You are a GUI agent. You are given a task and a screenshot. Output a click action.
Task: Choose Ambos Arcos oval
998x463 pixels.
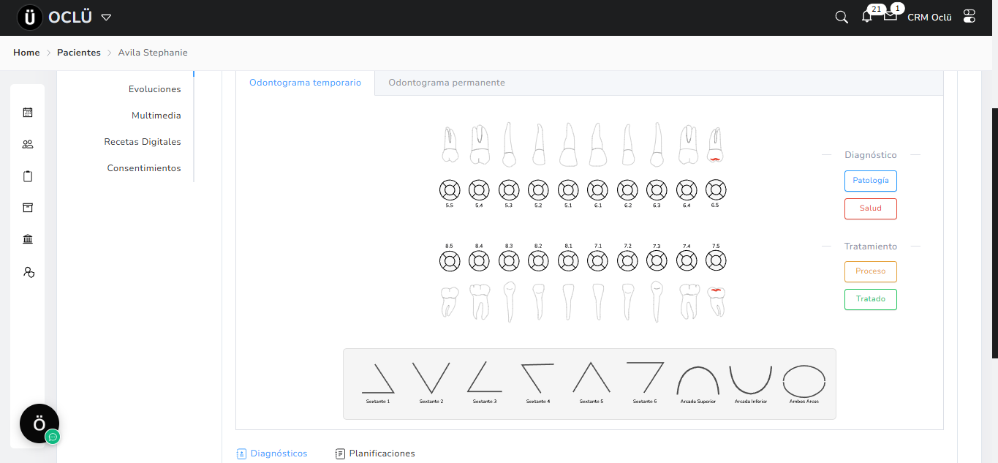pyautogui.click(x=804, y=384)
